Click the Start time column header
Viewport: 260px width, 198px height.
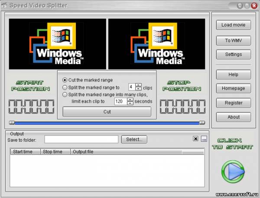(26, 152)
